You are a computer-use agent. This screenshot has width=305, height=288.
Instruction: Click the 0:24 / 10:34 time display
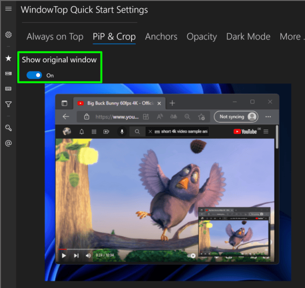[105, 255]
